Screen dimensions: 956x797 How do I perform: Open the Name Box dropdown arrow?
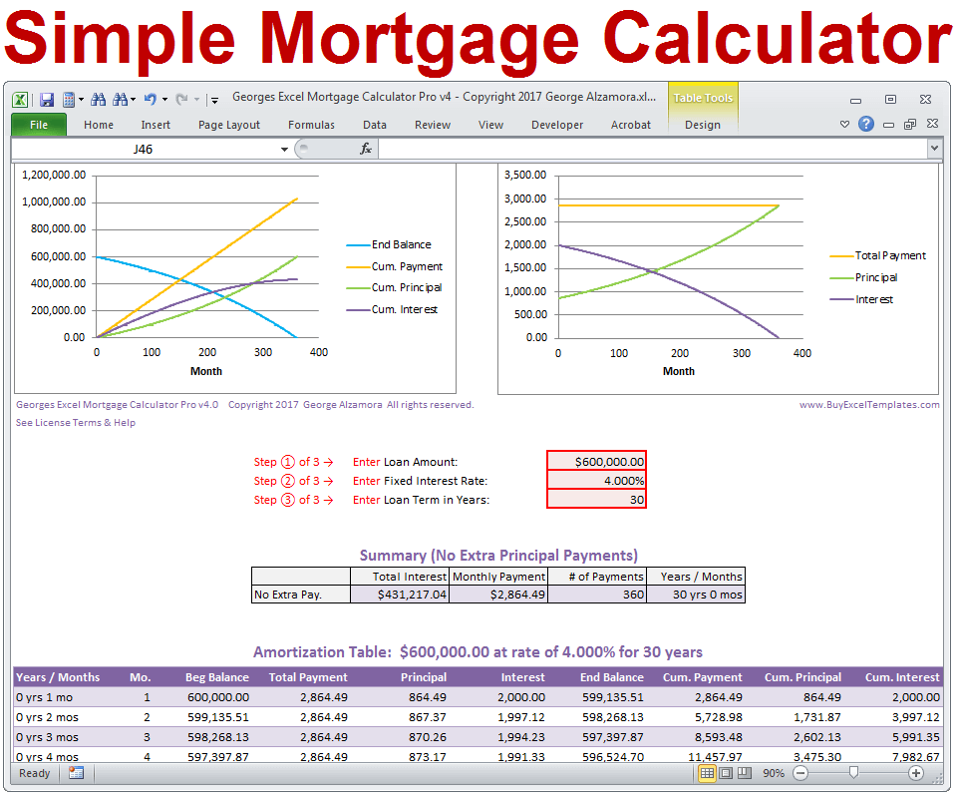click(x=283, y=148)
